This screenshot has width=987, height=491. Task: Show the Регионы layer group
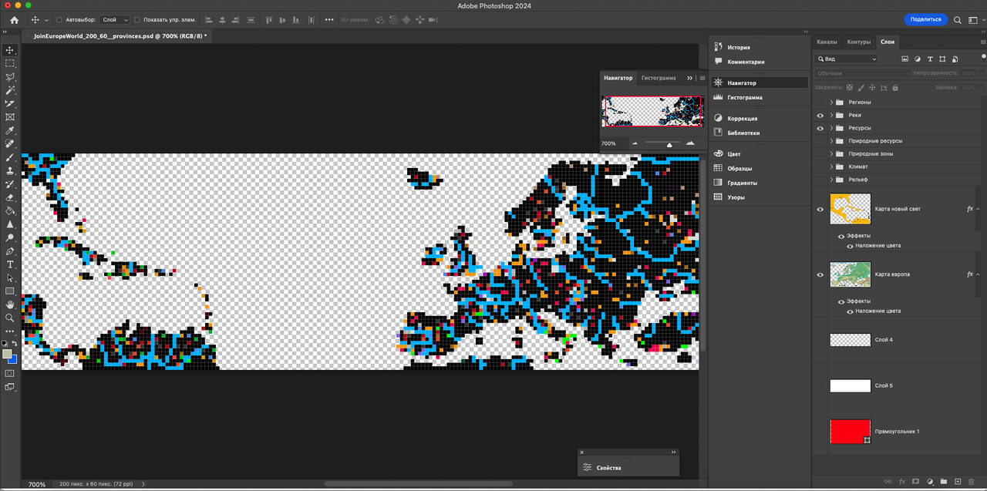[820, 102]
